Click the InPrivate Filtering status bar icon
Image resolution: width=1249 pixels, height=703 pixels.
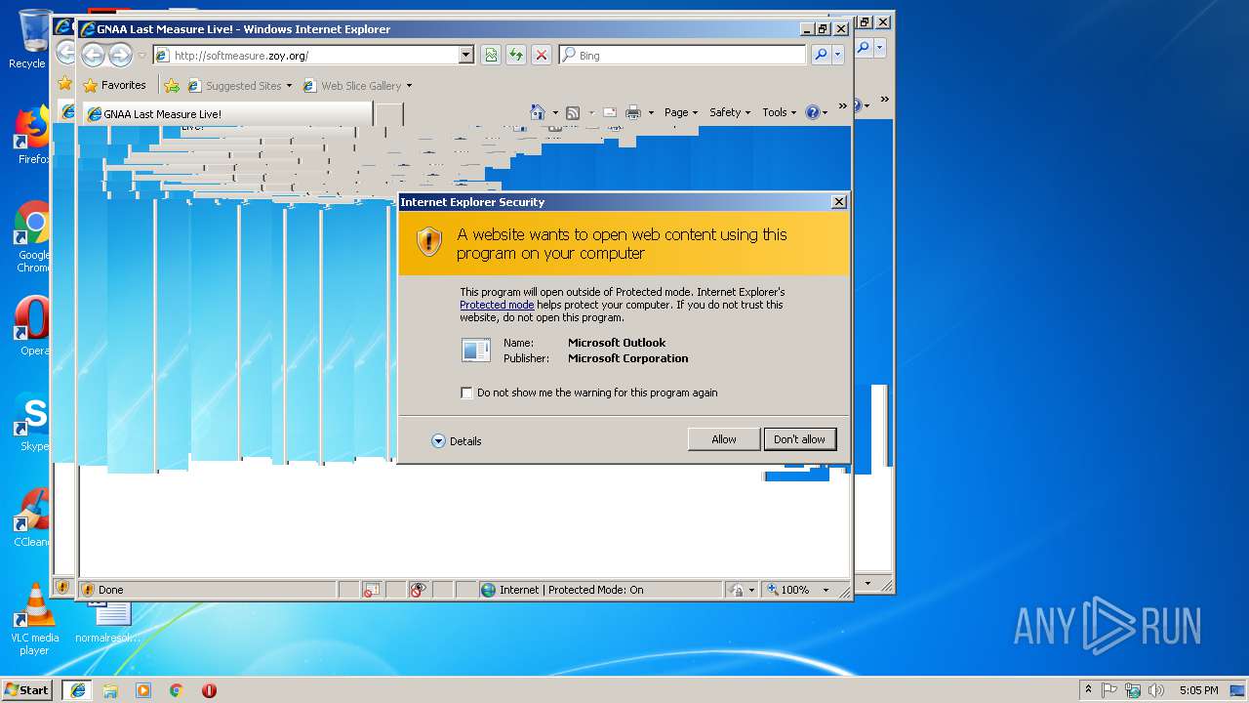click(x=419, y=590)
